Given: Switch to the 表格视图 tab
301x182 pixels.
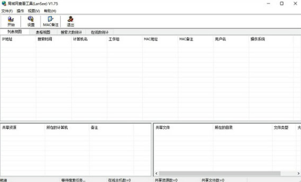Looking at the screenshot, I should (43, 32).
